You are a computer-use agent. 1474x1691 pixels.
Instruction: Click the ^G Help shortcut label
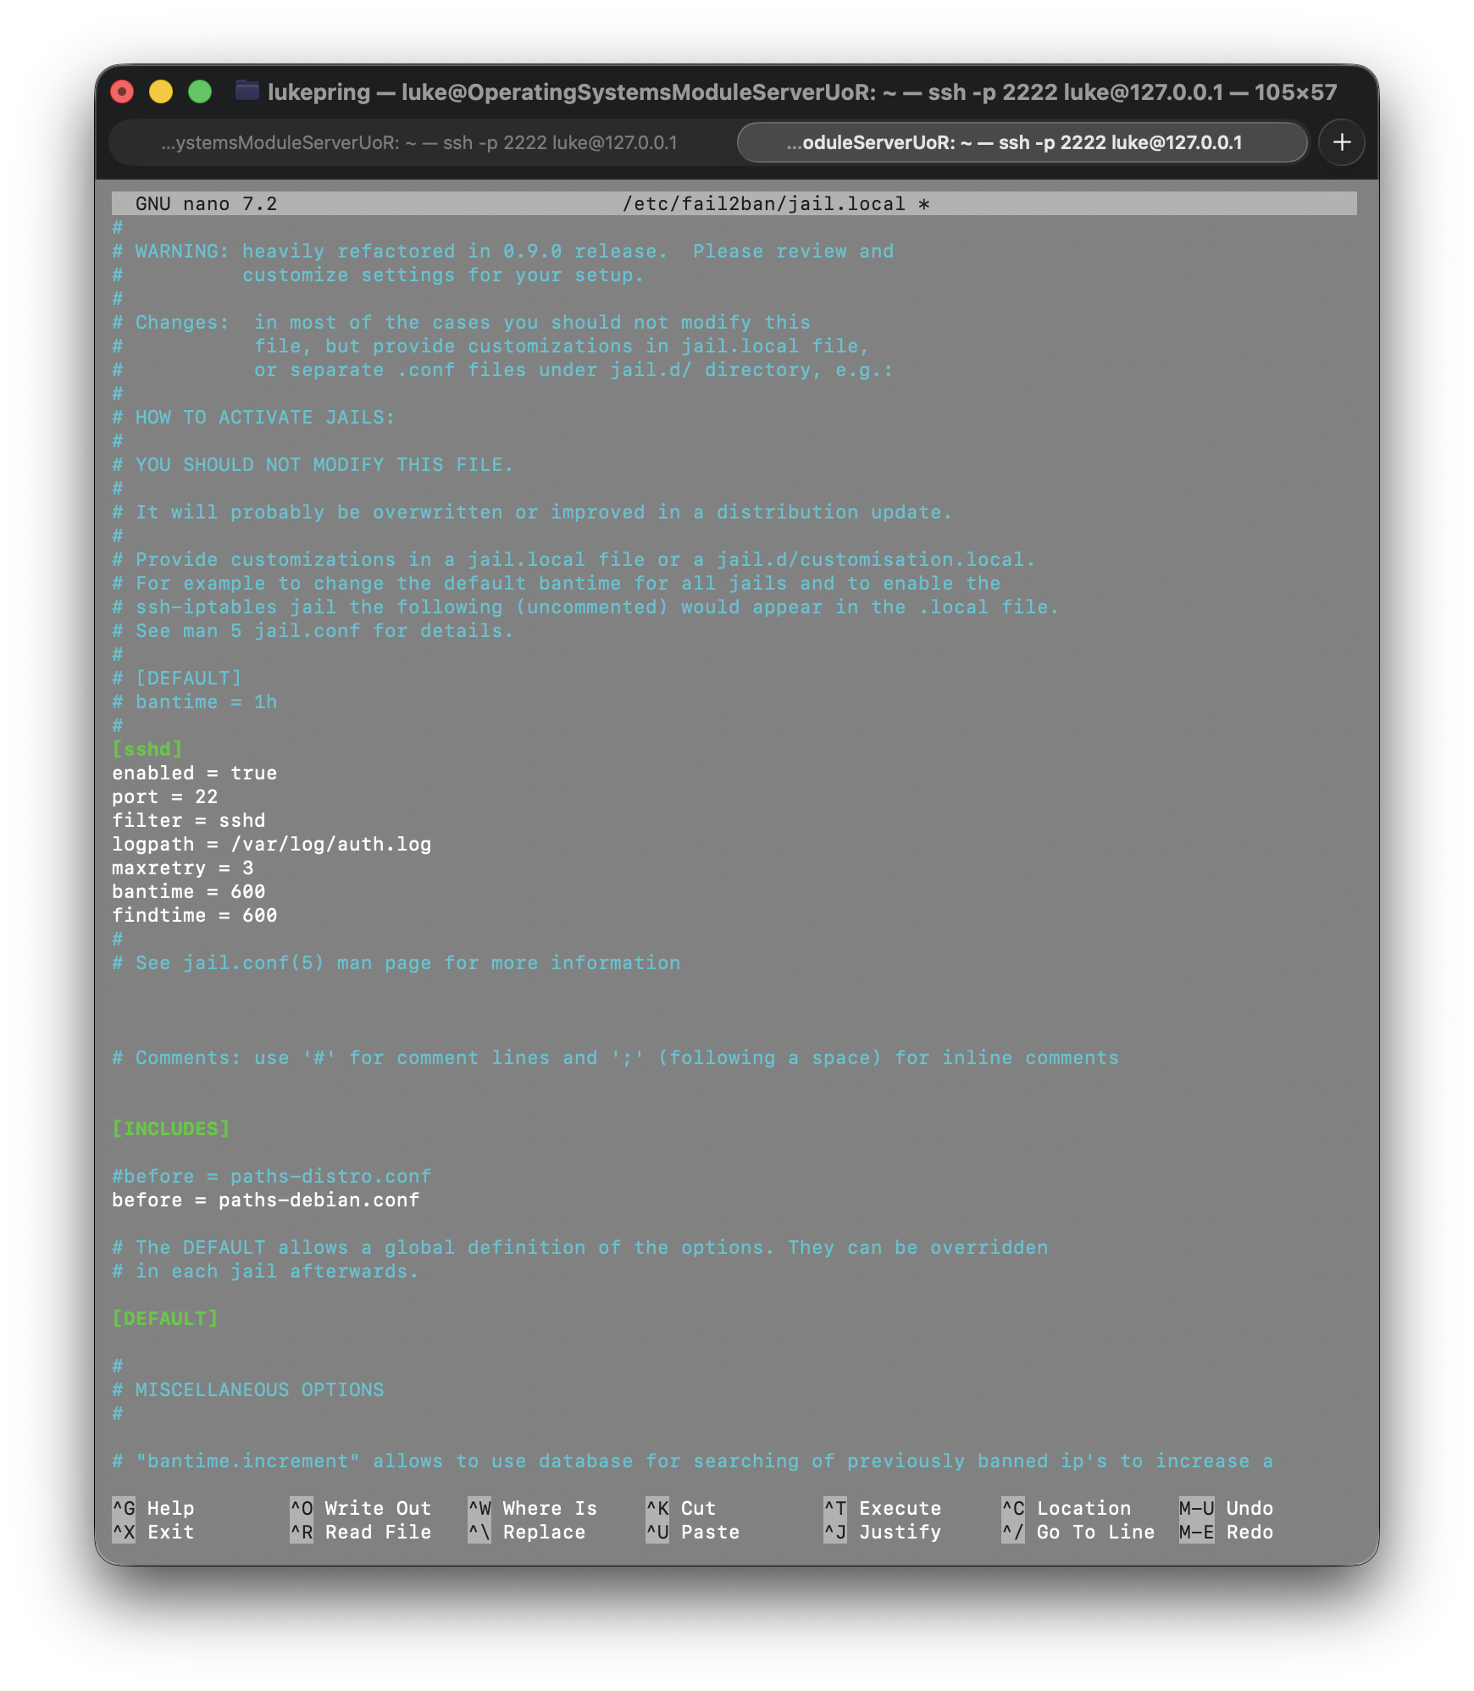tap(154, 1508)
